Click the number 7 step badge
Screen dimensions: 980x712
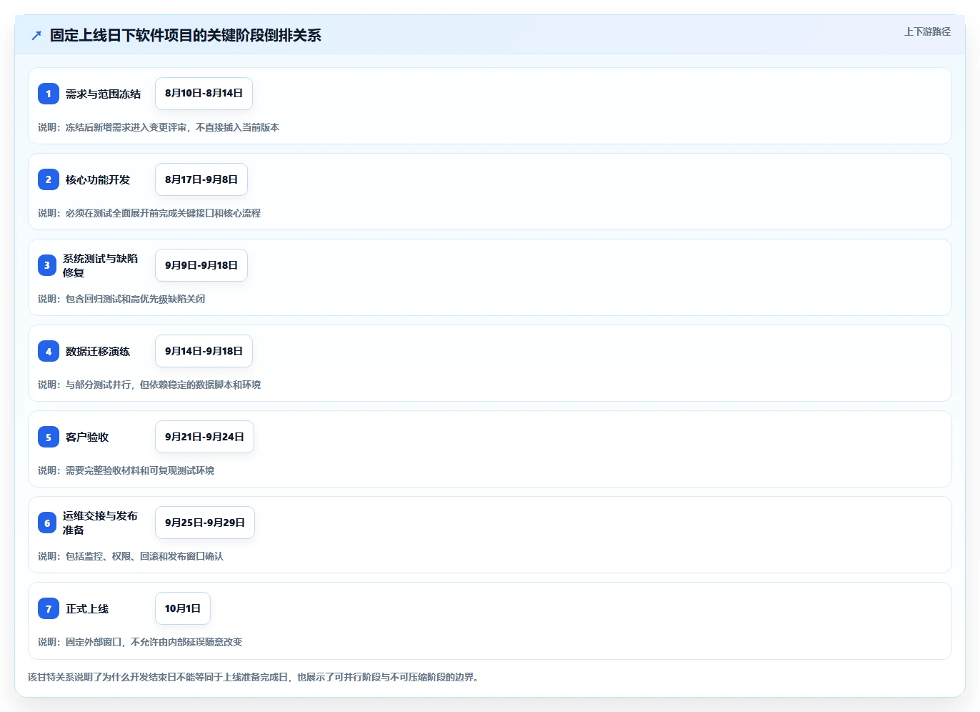click(x=49, y=608)
